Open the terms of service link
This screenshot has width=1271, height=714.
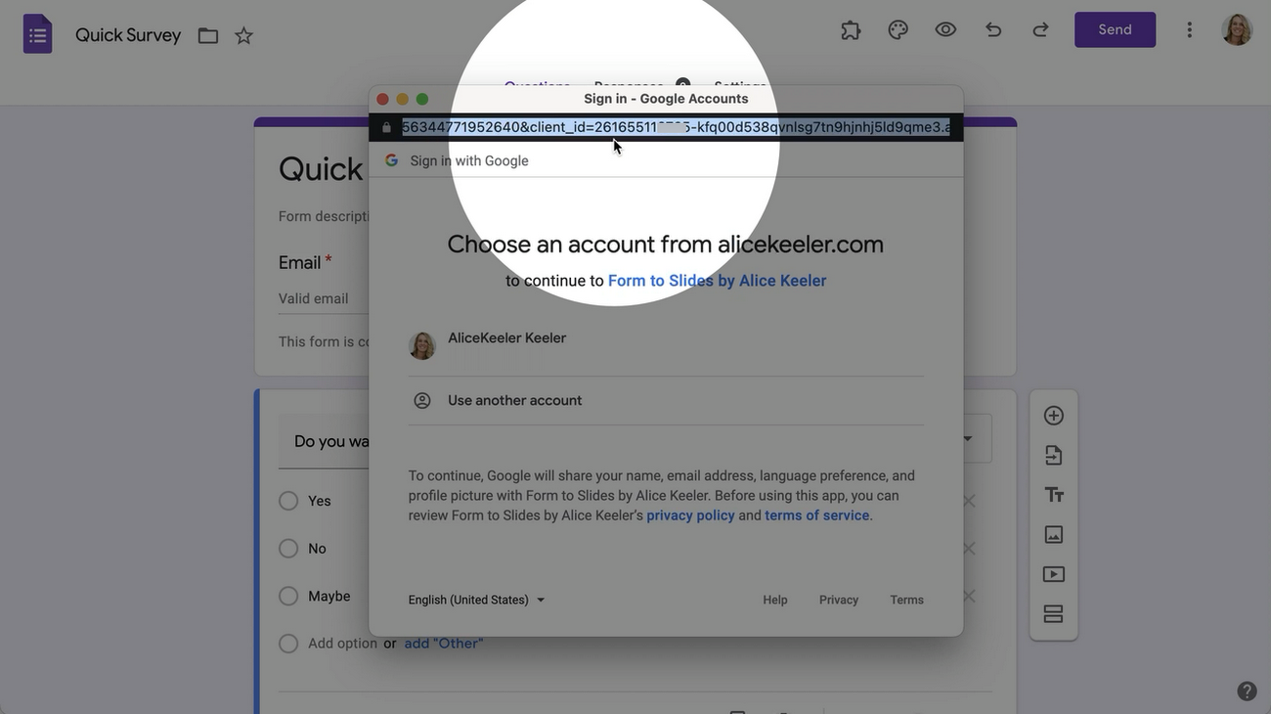(817, 515)
